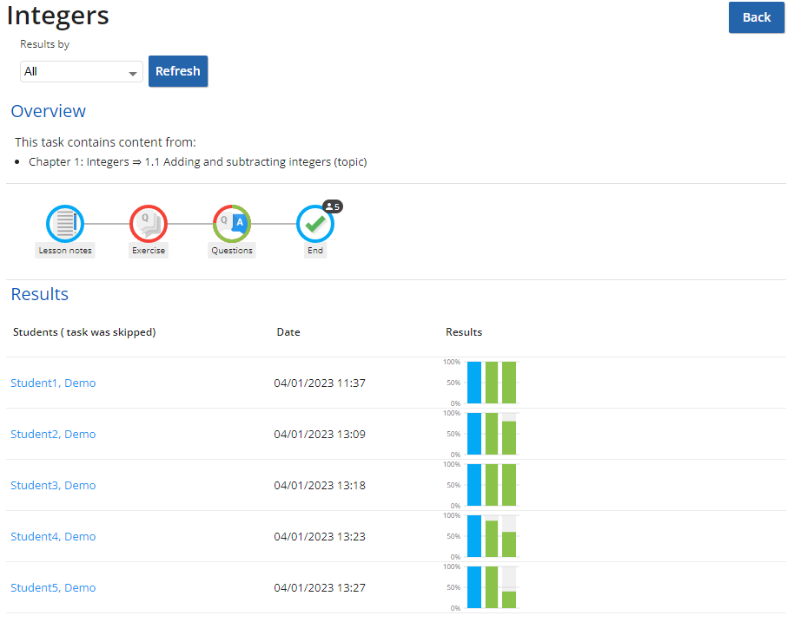
Task: Open Student4, Demo link
Action: tap(53, 537)
